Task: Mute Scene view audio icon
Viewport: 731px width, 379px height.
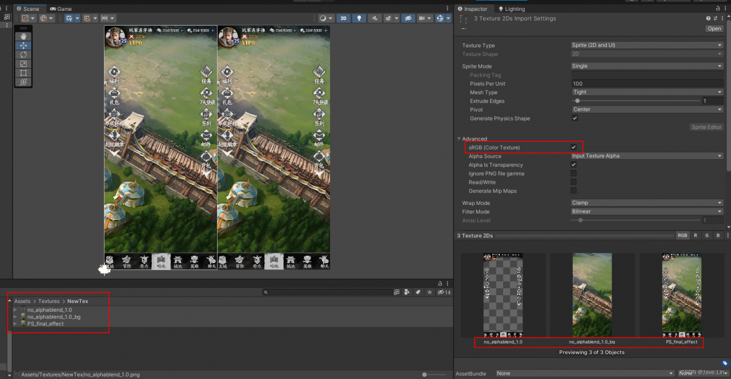Action: click(375, 18)
